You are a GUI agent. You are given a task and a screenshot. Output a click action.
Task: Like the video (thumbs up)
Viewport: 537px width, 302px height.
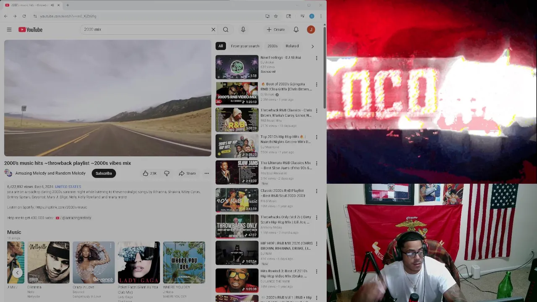coord(149,173)
